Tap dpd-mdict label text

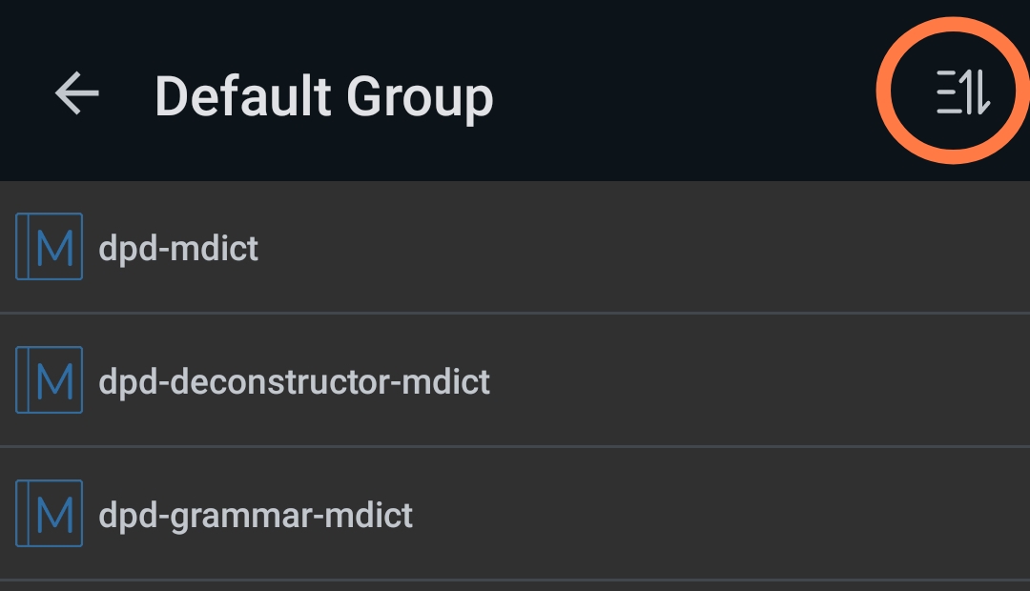(x=176, y=247)
